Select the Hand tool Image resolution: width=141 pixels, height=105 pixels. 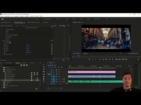pyautogui.click(x=44, y=79)
